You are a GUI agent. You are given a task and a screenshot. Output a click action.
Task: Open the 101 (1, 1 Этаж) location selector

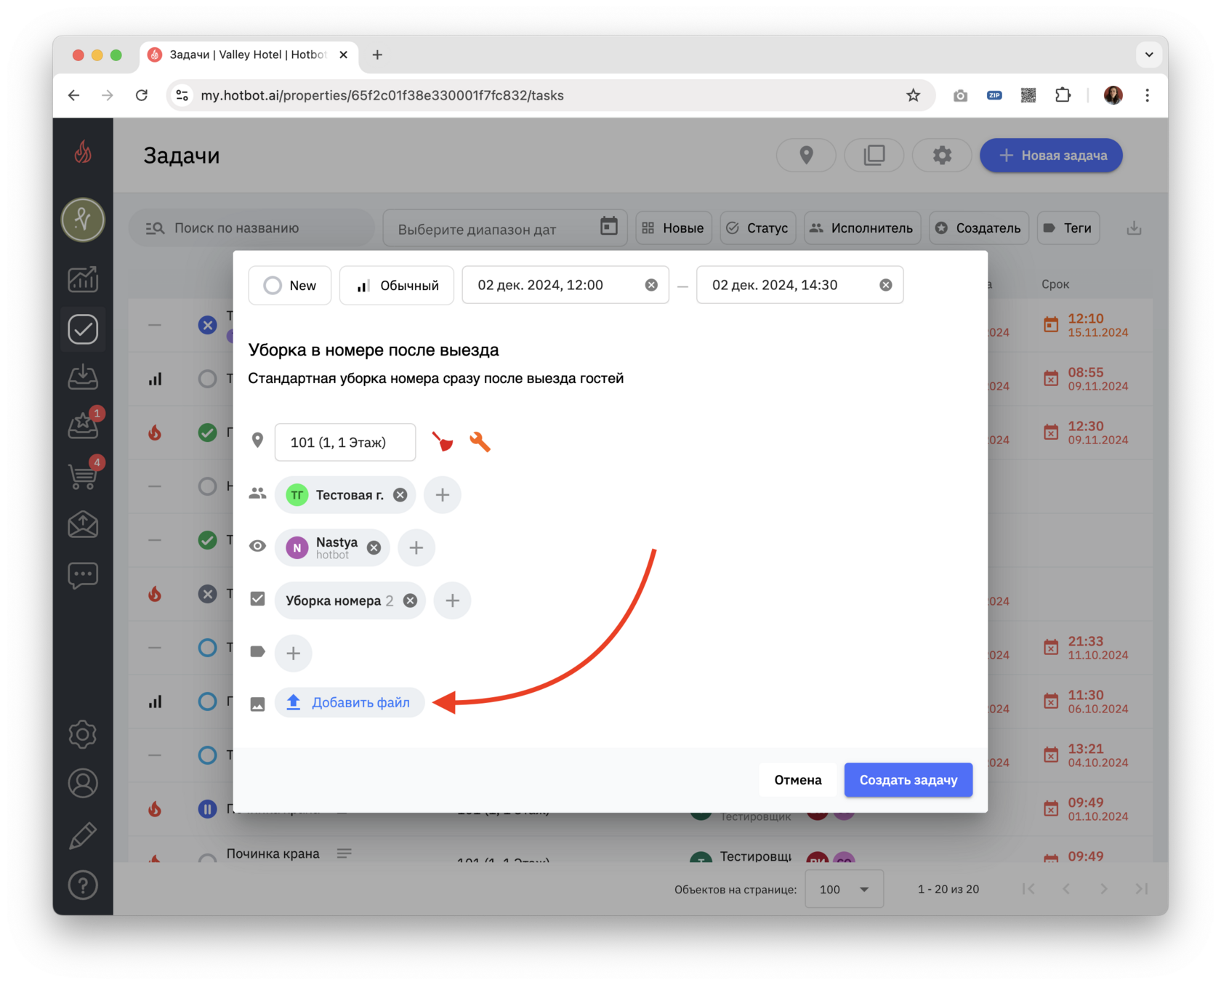coord(345,442)
